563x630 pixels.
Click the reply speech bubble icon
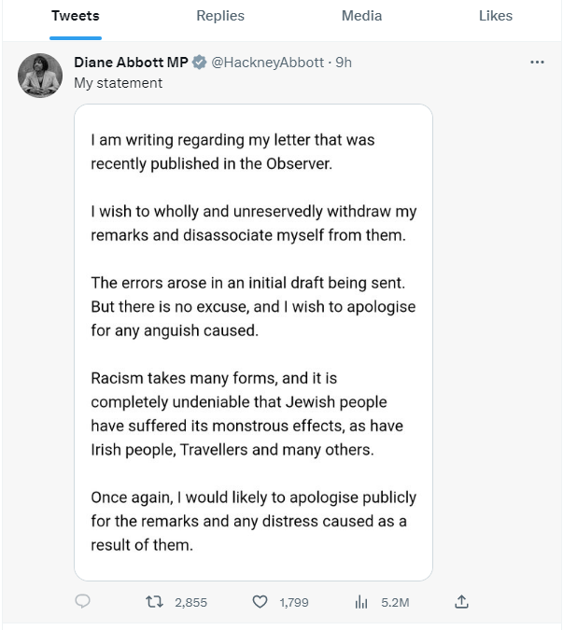82,602
